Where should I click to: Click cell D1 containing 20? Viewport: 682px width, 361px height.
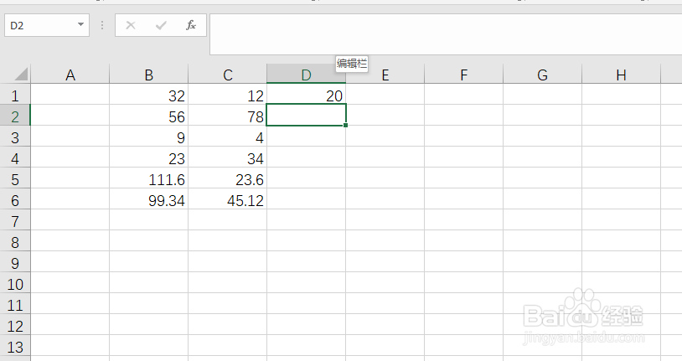306,94
